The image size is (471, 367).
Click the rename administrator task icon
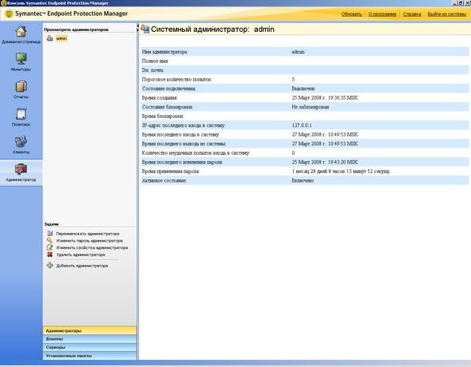49,234
